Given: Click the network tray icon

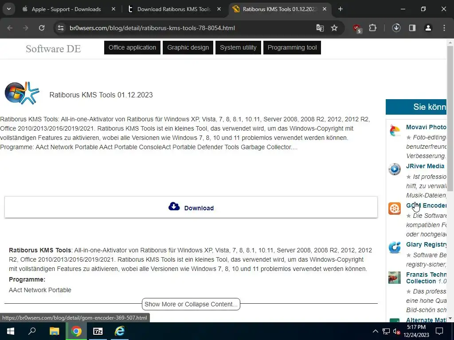Looking at the screenshot, I should click(x=386, y=331).
